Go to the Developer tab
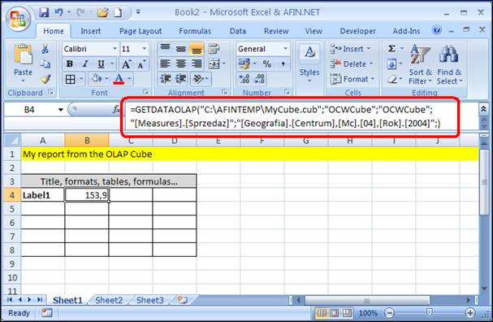Viewport: 493px width, 322px height. point(357,31)
